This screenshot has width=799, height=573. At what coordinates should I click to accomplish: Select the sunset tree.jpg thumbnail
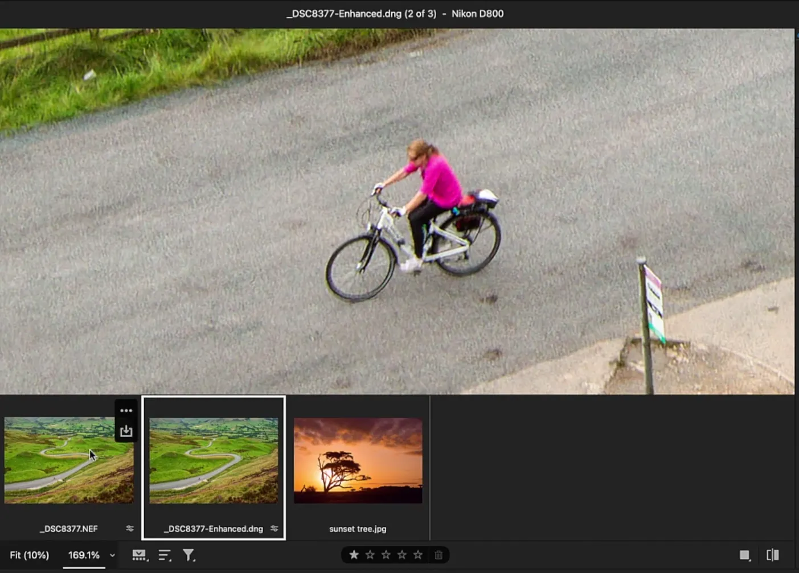tap(358, 460)
